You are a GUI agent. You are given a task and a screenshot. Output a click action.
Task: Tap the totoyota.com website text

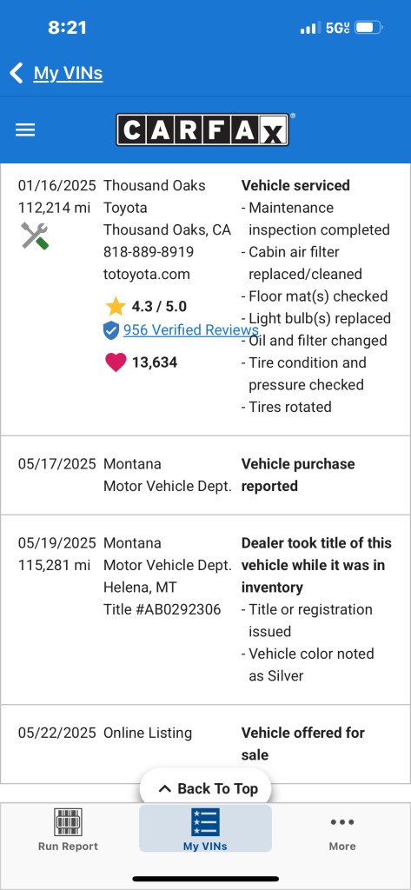[x=147, y=274]
